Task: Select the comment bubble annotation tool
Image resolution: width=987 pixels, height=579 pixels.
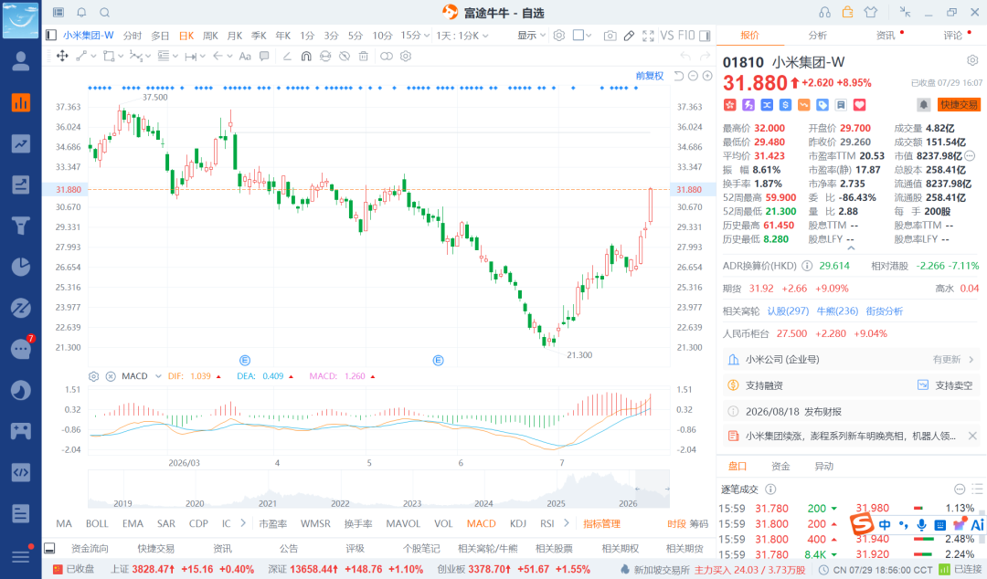Action: tap(264, 56)
